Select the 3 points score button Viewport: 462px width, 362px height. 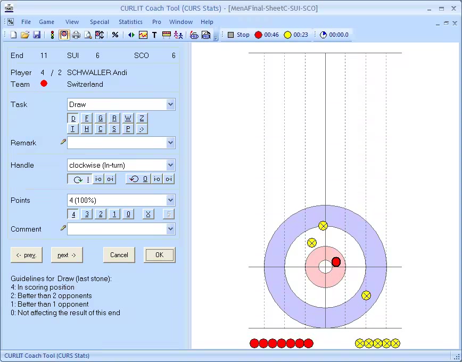tap(87, 215)
